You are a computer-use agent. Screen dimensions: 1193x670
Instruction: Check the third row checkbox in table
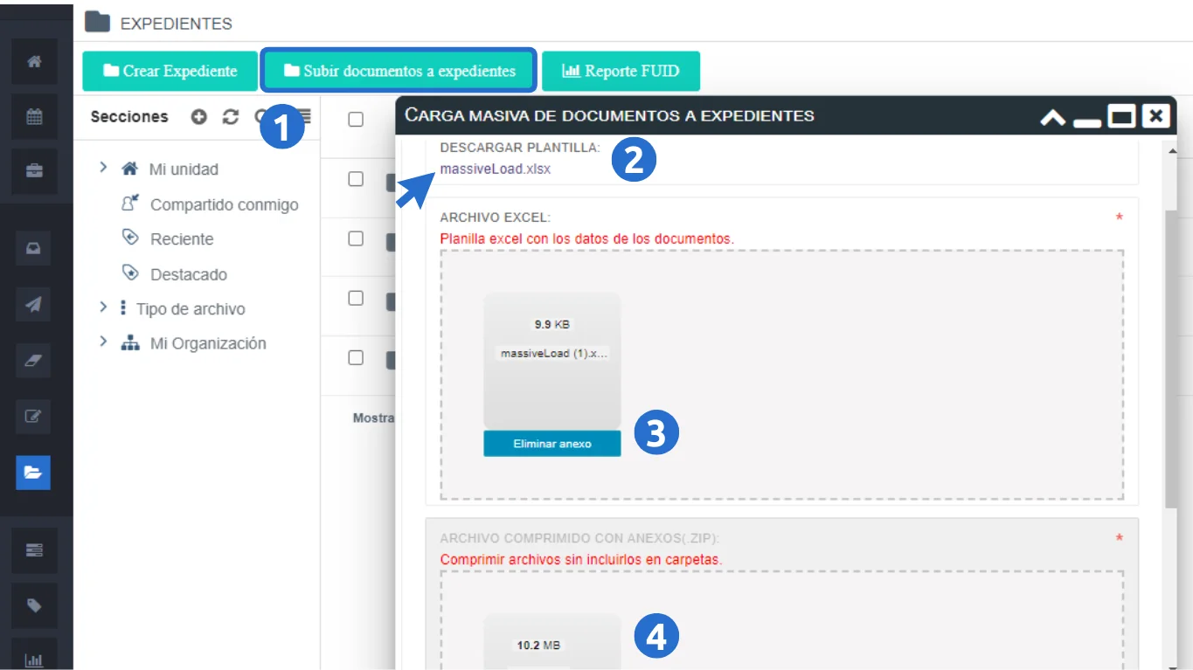point(356,298)
